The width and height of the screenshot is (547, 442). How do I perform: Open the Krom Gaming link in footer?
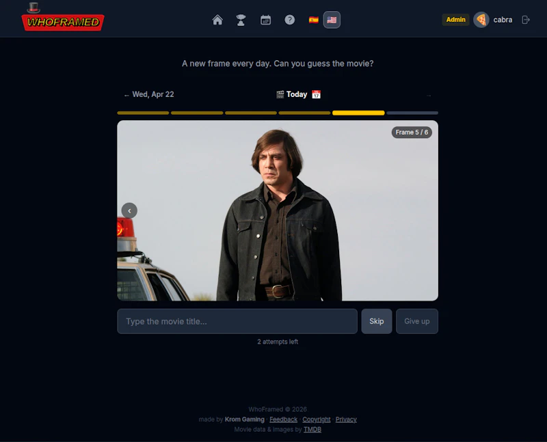245,419
